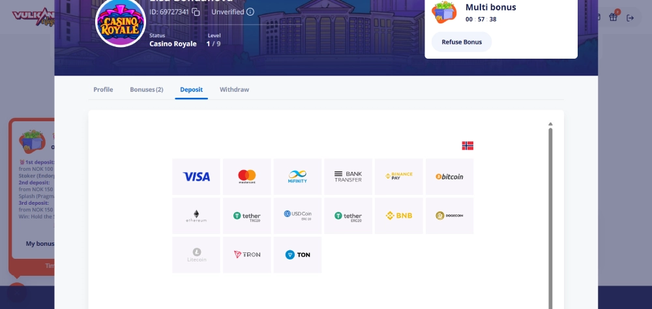Image resolution: width=652 pixels, height=309 pixels.
Task: Switch to the Profile tab
Action: 103,89
